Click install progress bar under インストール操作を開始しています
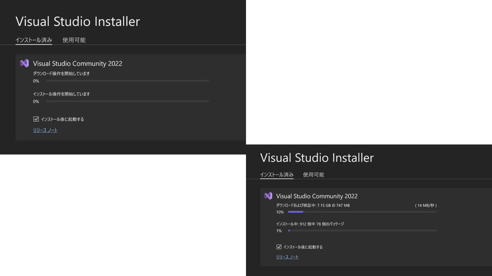The width and height of the screenshot is (492, 276). pos(128,101)
